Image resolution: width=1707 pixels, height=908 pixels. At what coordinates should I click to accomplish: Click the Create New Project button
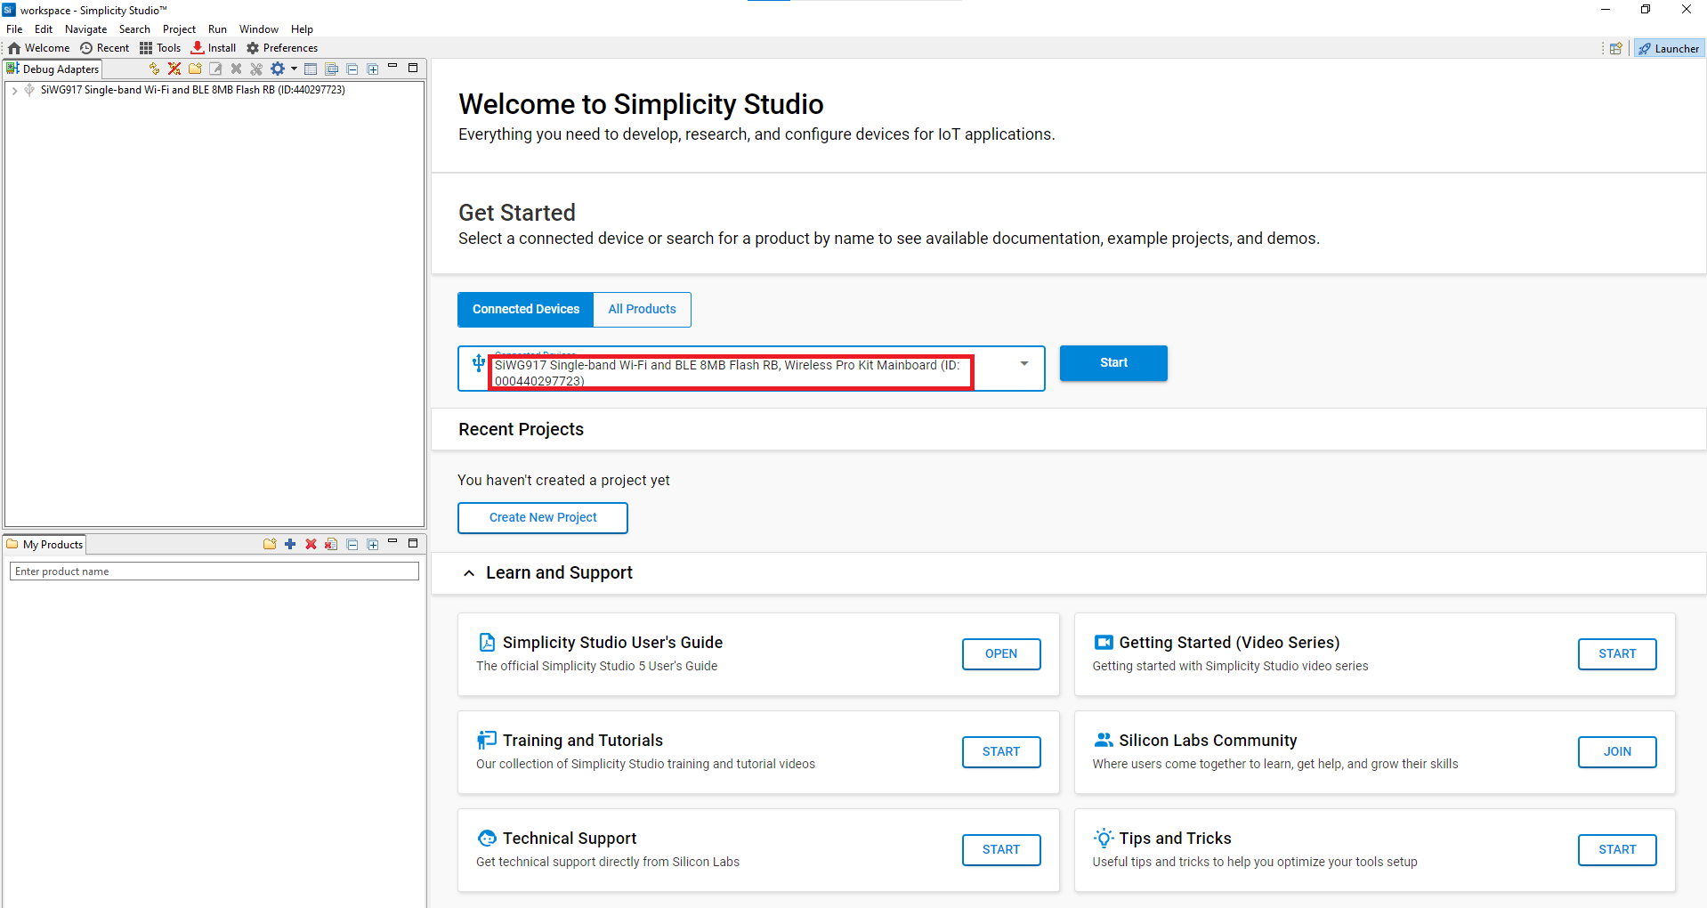point(543,517)
